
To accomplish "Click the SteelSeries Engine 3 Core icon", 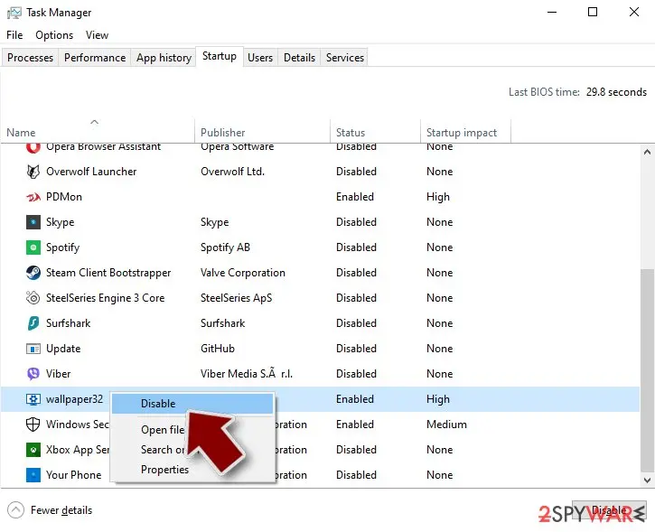I will pyautogui.click(x=33, y=298).
